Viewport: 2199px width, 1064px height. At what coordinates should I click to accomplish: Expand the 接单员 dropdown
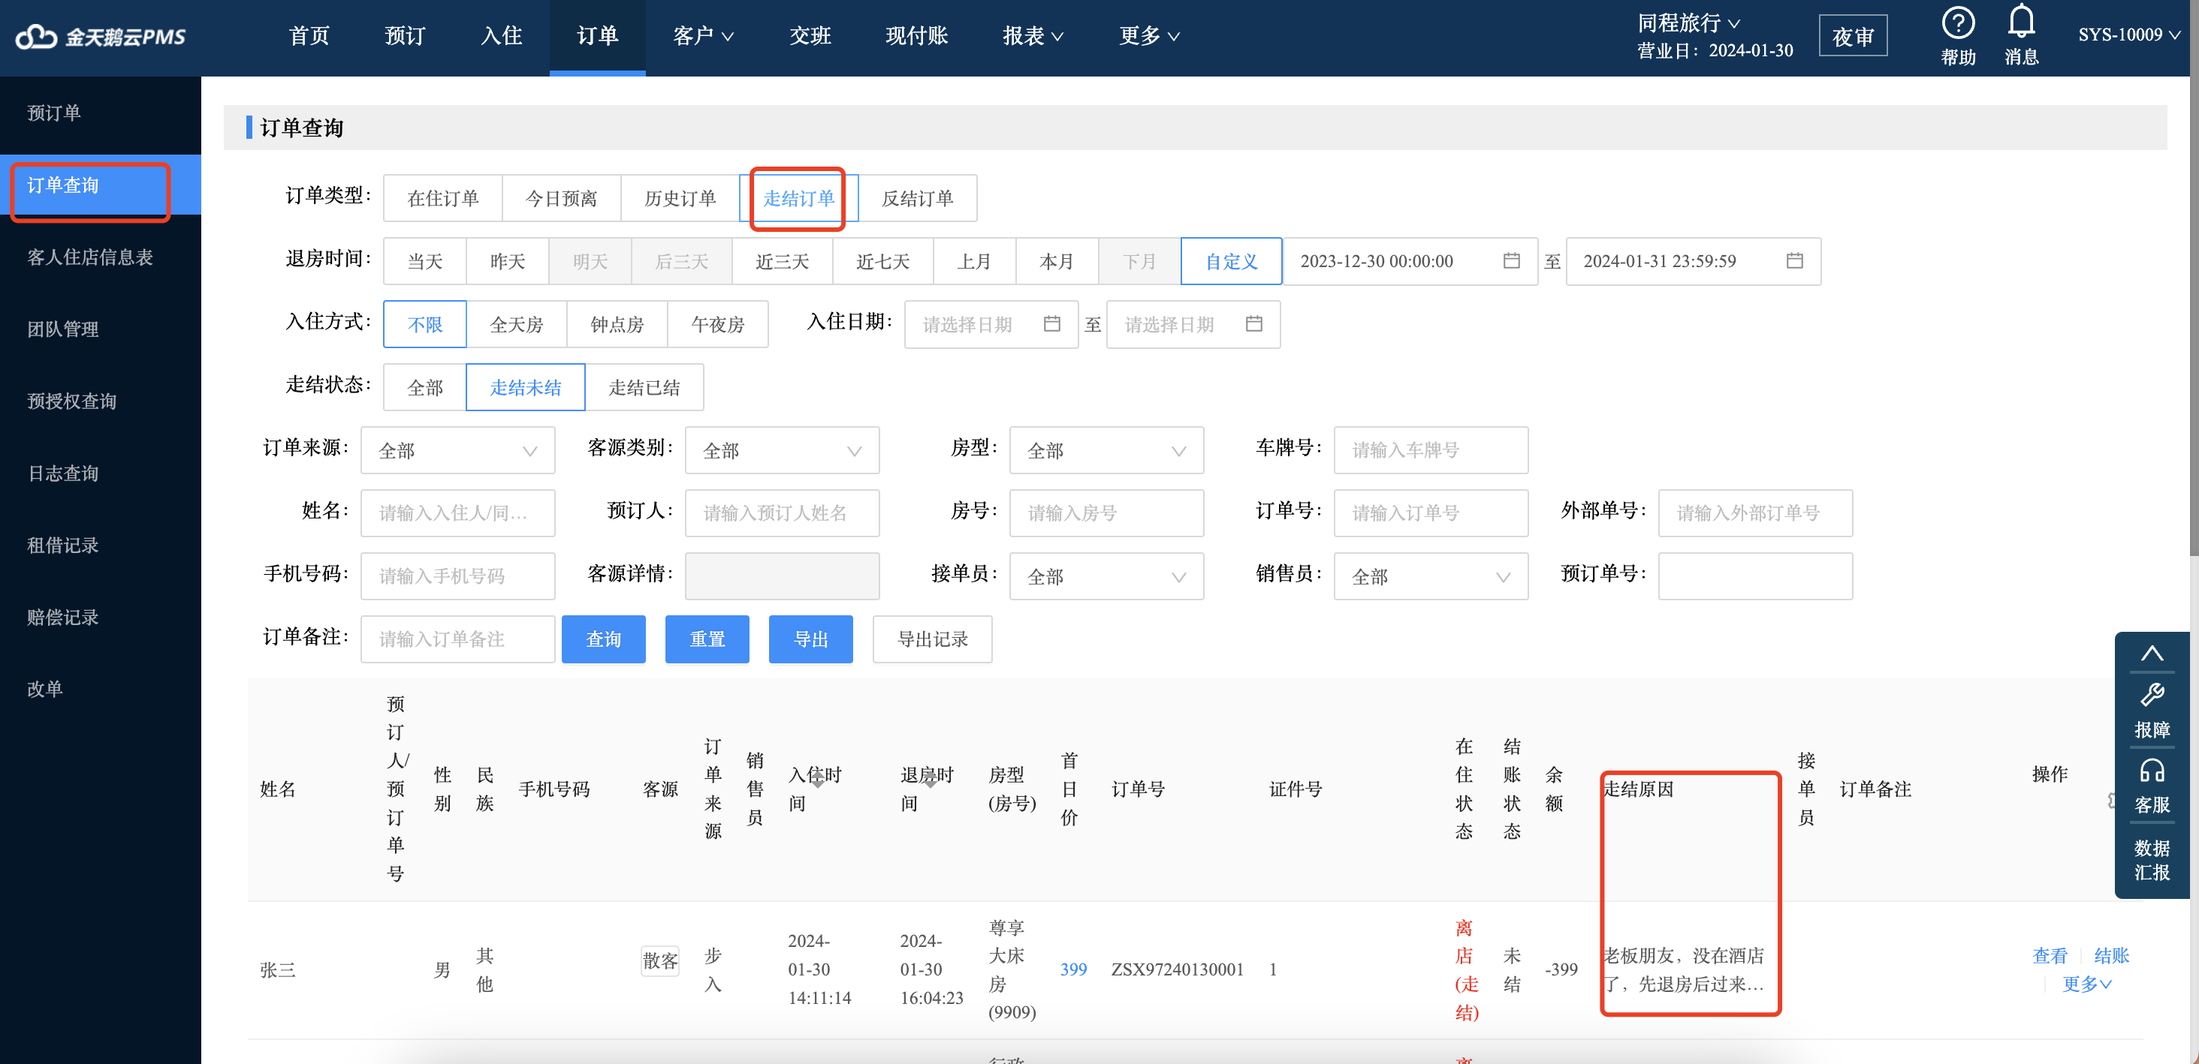pyautogui.click(x=1106, y=577)
